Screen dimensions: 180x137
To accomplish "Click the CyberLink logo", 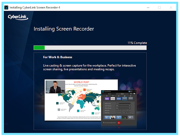I will [x=18, y=17].
